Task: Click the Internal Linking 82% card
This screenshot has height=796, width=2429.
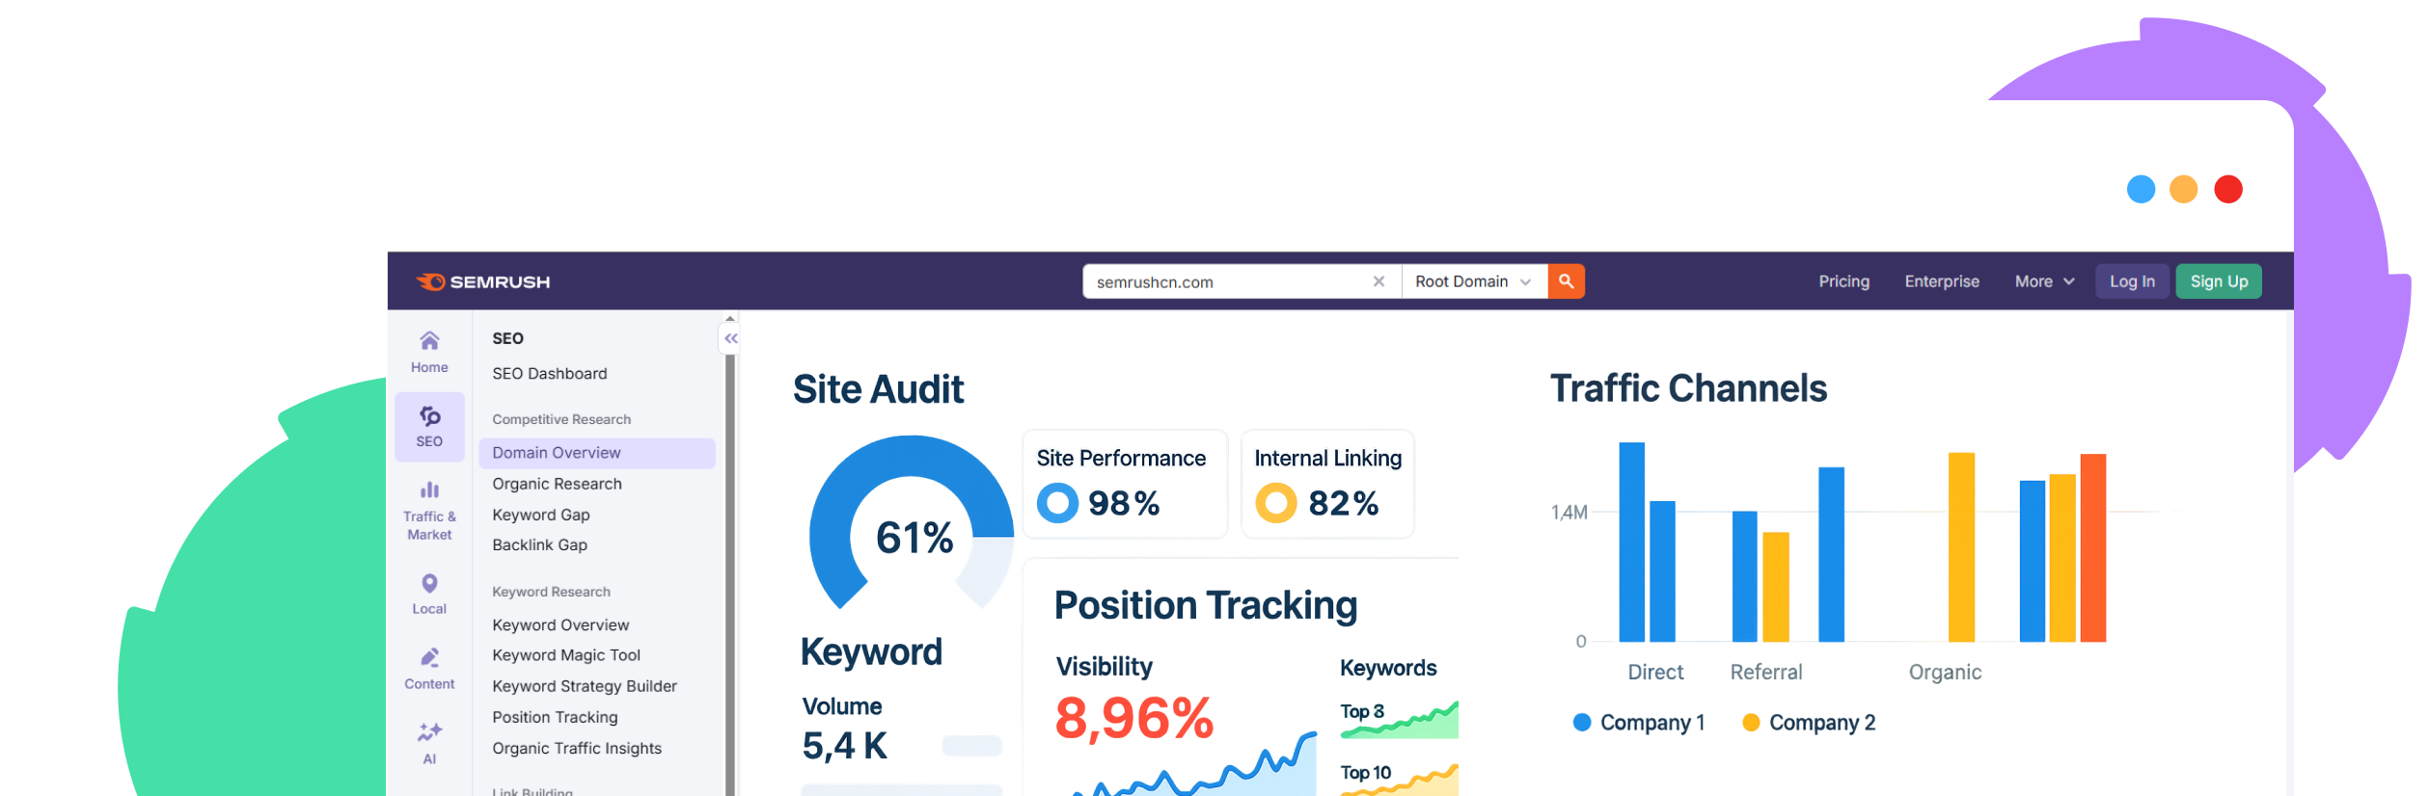Action: click(x=1327, y=484)
